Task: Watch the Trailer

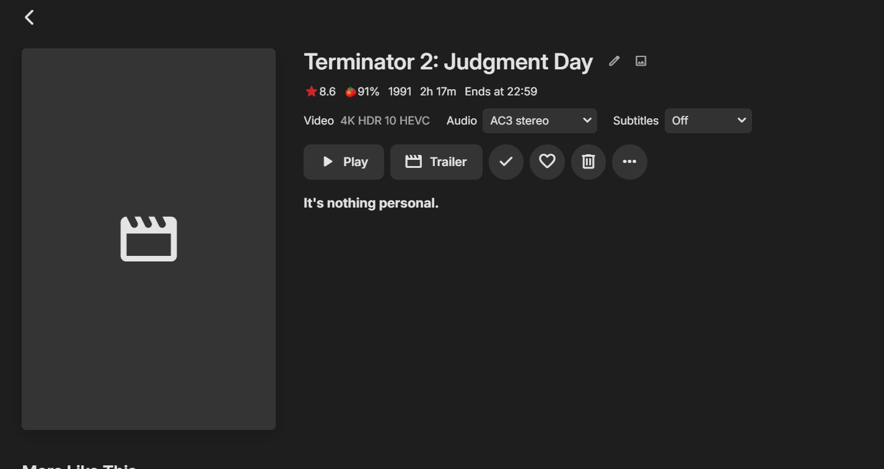Action: (x=436, y=162)
